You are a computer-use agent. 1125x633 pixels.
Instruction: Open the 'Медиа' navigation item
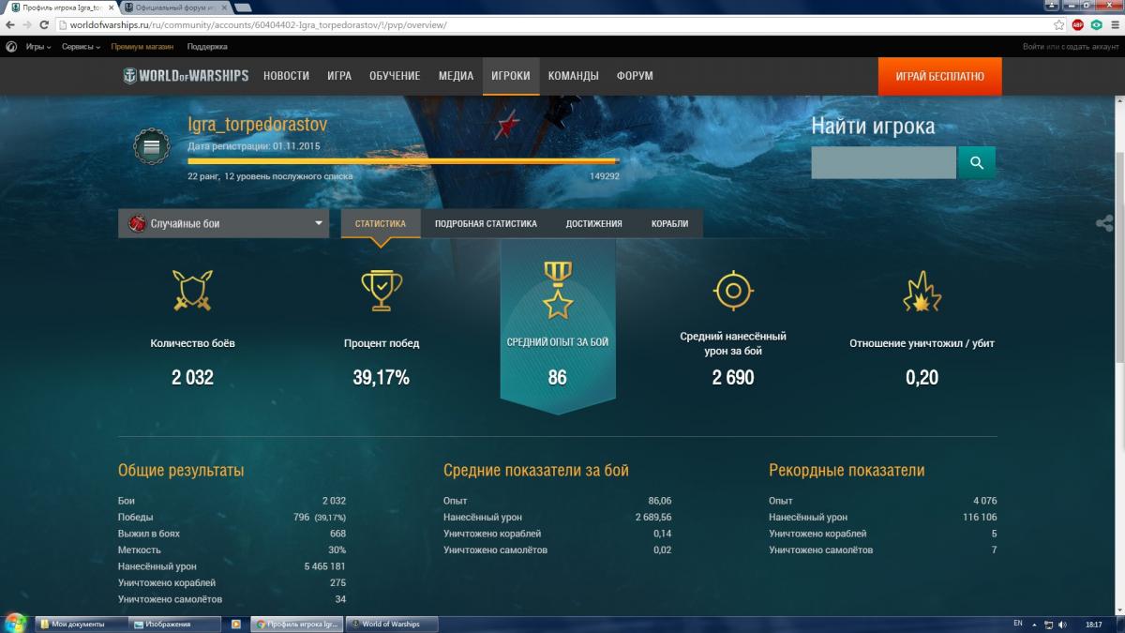pyautogui.click(x=456, y=76)
